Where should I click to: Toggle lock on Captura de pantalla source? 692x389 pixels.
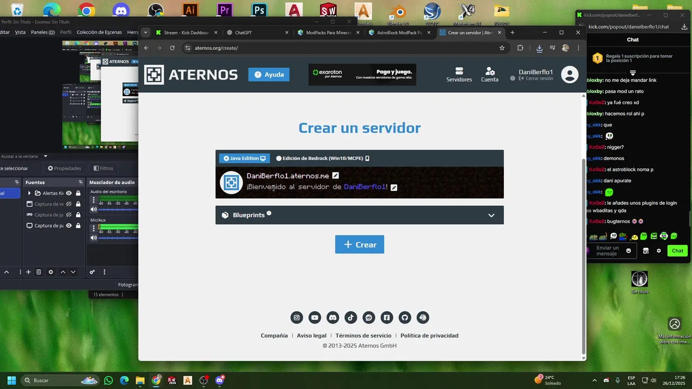[x=78, y=226]
